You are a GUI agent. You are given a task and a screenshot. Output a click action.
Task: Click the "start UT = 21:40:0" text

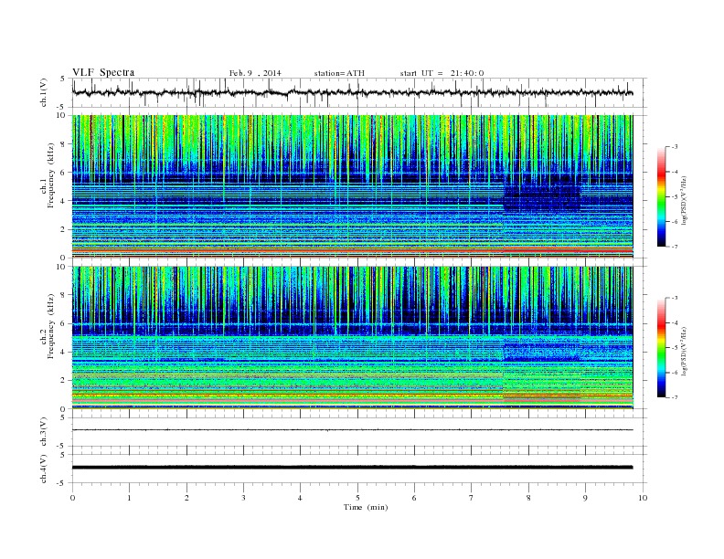tap(442, 73)
